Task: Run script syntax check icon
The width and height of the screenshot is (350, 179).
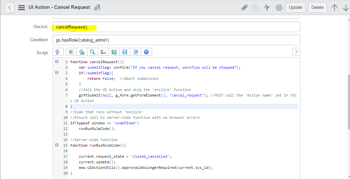Action: click(82, 52)
